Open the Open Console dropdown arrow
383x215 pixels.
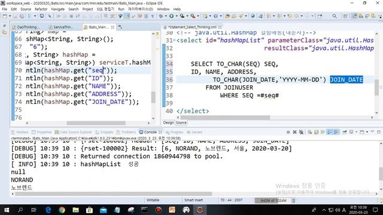click(367, 132)
